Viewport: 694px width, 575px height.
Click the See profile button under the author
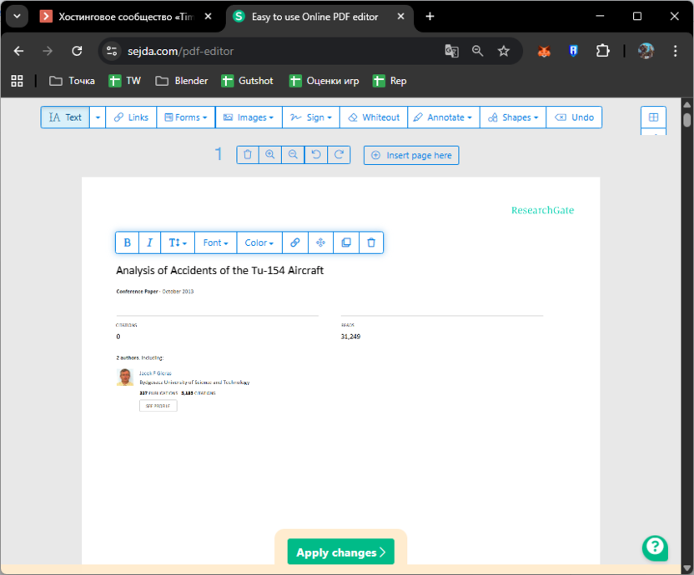(x=158, y=406)
